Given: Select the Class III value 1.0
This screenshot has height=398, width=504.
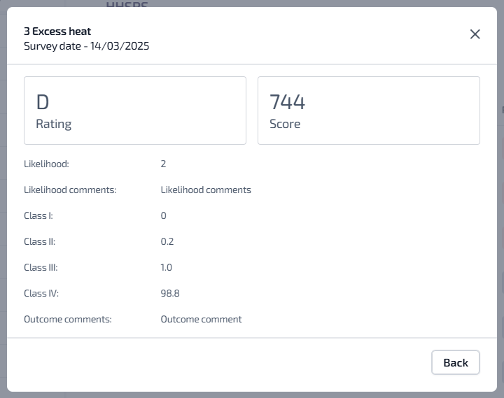Looking at the screenshot, I should pos(167,267).
